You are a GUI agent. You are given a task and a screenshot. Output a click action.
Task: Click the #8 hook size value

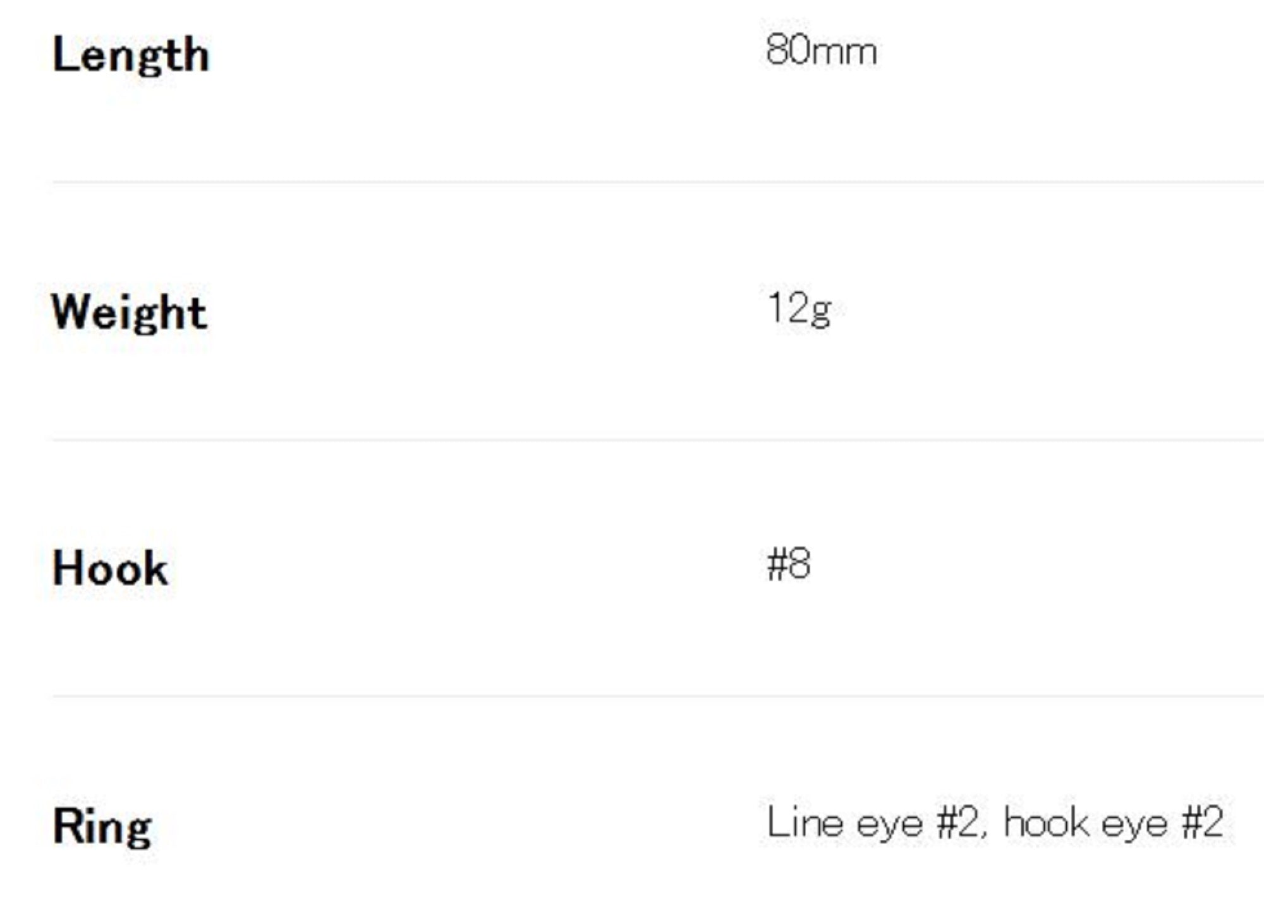click(x=788, y=564)
